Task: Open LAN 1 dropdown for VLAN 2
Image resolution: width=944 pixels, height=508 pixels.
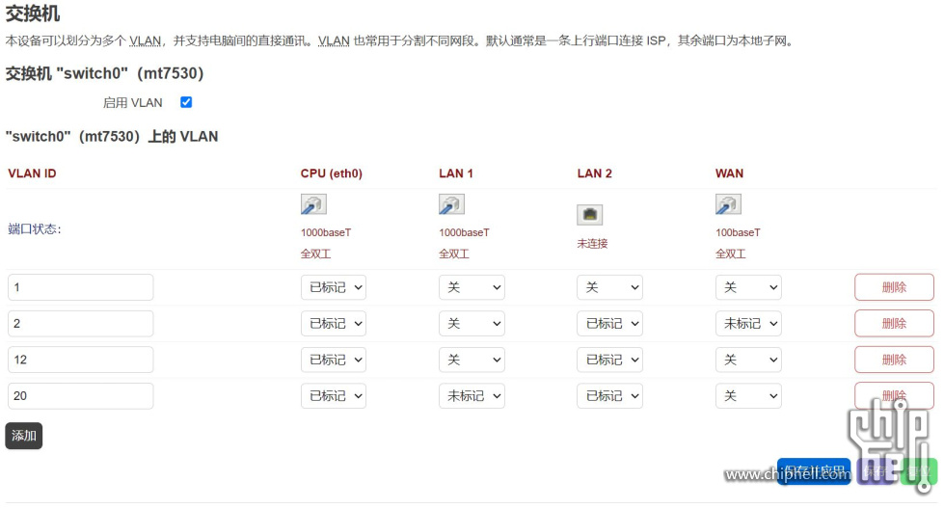Action: (472, 324)
